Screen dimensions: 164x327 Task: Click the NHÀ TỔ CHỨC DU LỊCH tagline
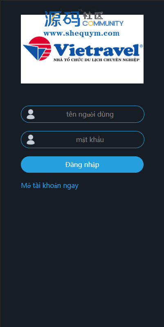click(96, 60)
